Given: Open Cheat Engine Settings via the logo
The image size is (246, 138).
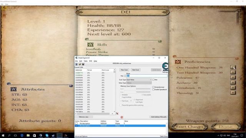Looking at the screenshot, I should point(165,66).
